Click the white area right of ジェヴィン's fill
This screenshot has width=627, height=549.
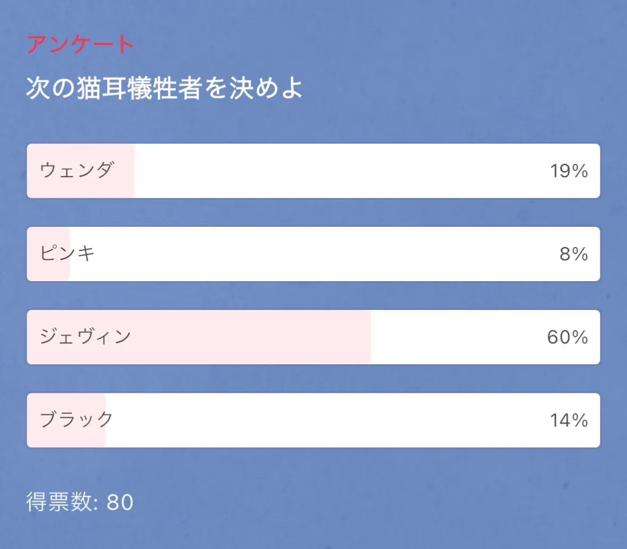click(457, 337)
